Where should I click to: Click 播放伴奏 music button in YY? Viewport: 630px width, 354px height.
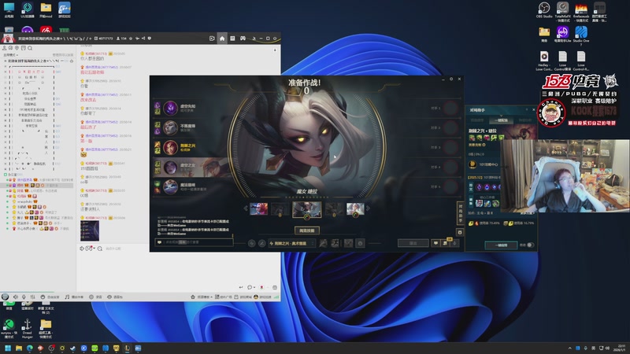point(74,297)
